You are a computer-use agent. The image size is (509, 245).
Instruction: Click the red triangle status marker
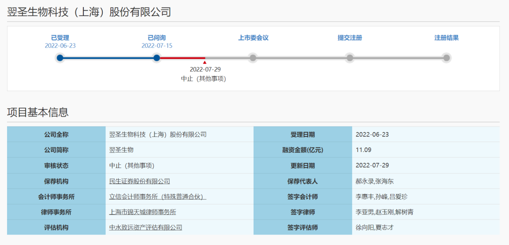tap(205, 62)
